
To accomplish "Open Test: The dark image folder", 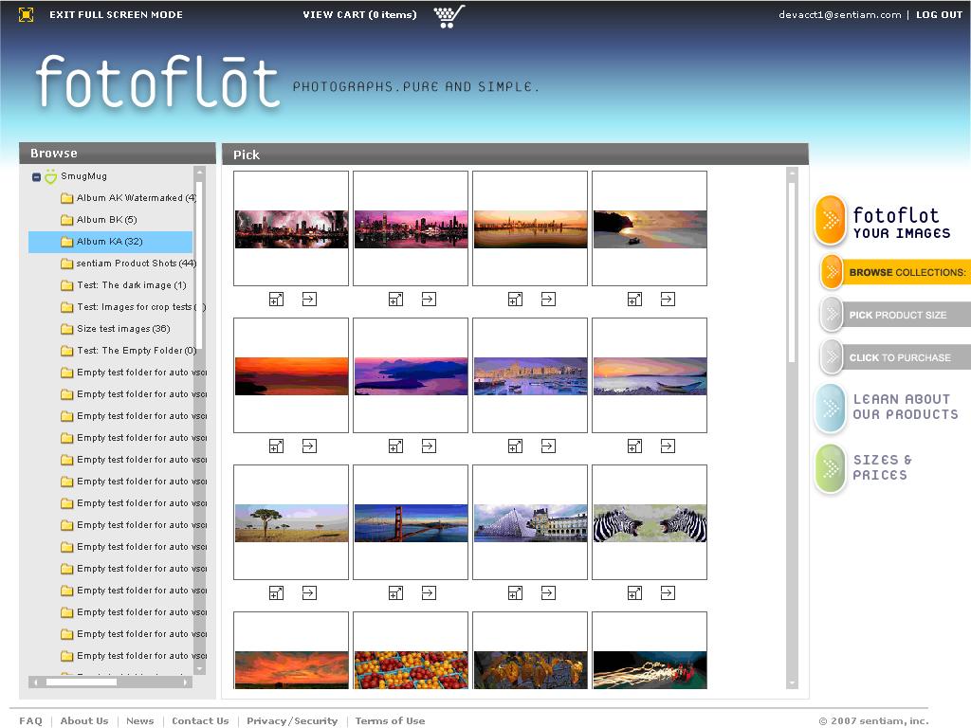I will pyautogui.click(x=124, y=284).
